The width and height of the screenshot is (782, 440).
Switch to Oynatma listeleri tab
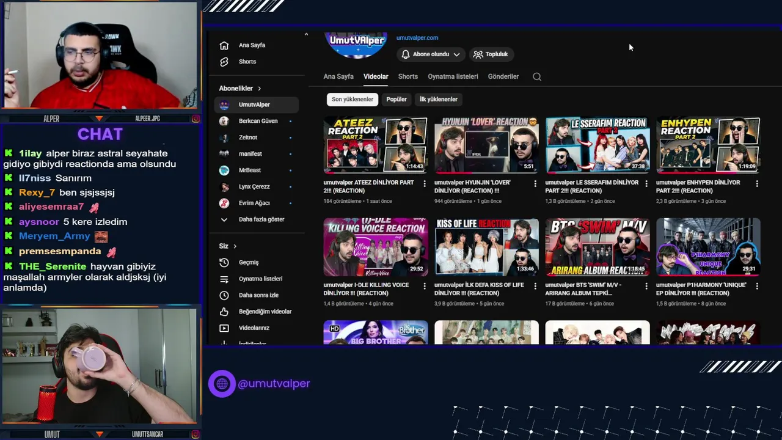point(453,76)
